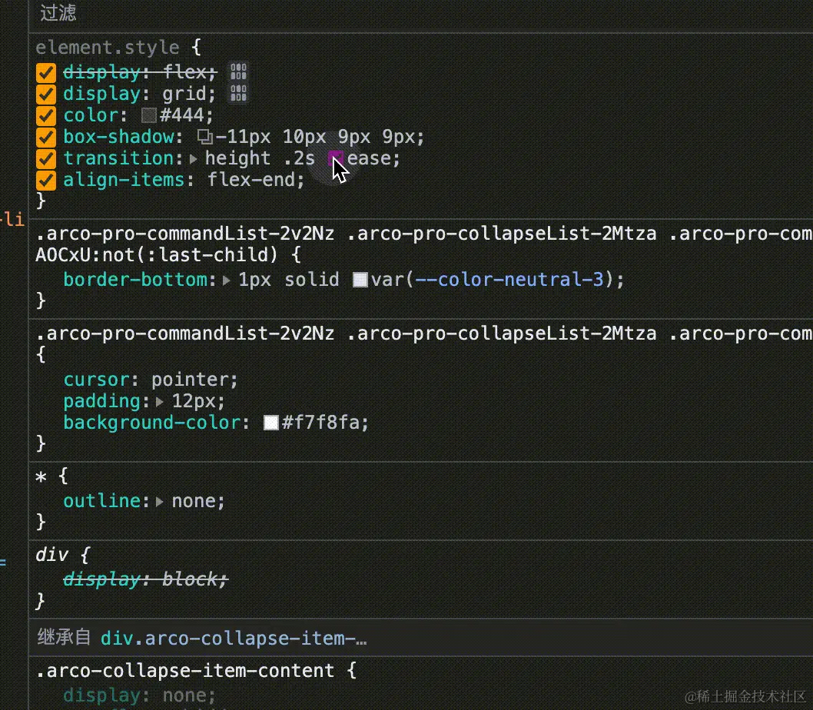Viewport: 813px width, 710px height.
Task: Open flexbox editor icon beside display: flex
Action: [x=238, y=72]
